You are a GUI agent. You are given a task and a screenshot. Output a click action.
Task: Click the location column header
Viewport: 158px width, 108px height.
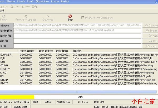click(115, 51)
